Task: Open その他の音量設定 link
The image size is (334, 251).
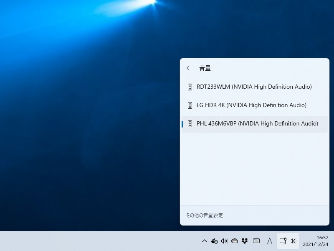Action: [x=205, y=215]
